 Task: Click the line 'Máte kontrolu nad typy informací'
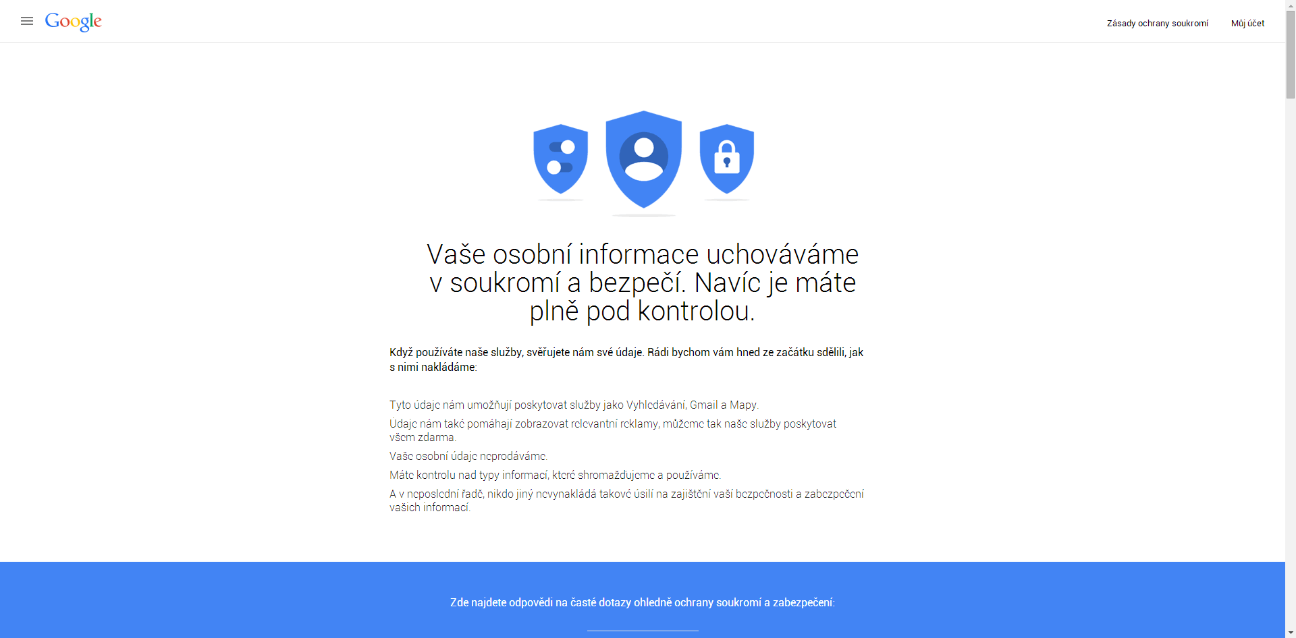click(x=556, y=475)
